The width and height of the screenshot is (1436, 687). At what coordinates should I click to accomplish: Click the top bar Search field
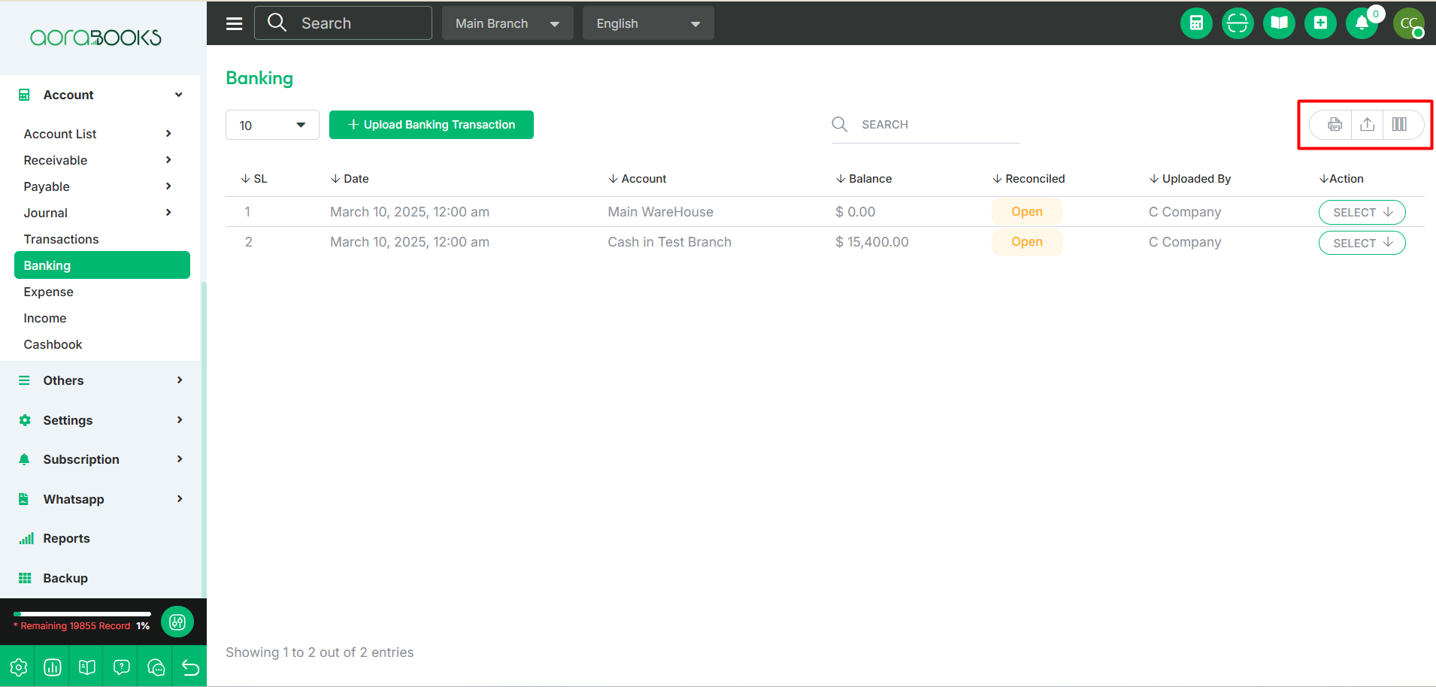point(344,23)
